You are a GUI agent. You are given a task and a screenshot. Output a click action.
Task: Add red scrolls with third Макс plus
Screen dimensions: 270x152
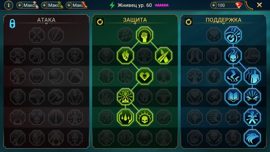point(69,5)
